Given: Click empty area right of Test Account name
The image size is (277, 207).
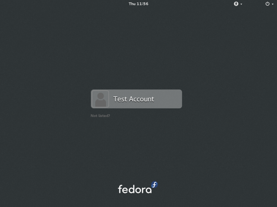Looking at the screenshot, I should pos(168,99).
